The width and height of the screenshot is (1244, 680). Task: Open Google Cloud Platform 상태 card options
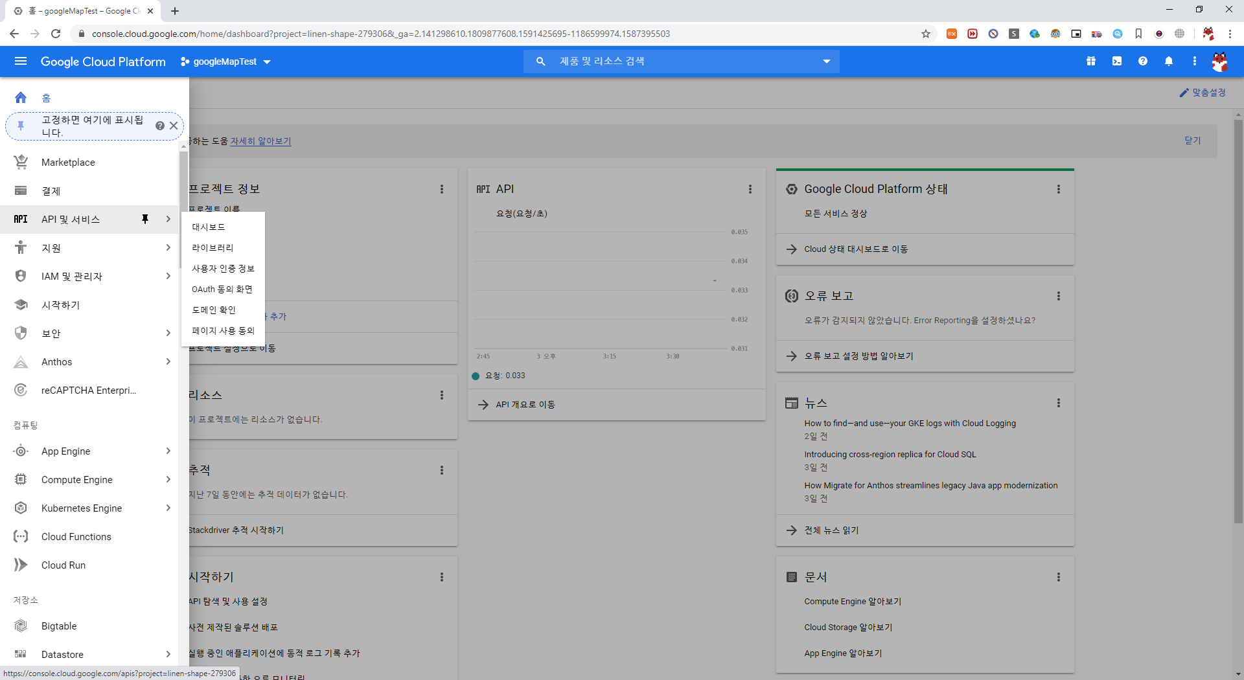click(x=1059, y=189)
